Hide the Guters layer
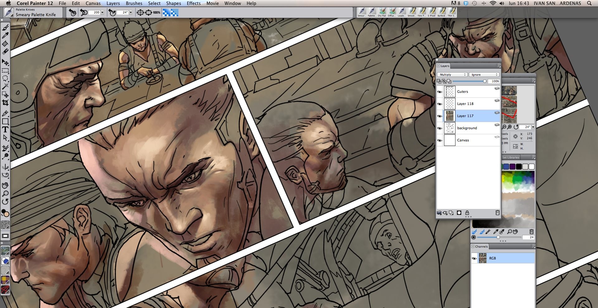This screenshot has width=598, height=308. tap(440, 91)
